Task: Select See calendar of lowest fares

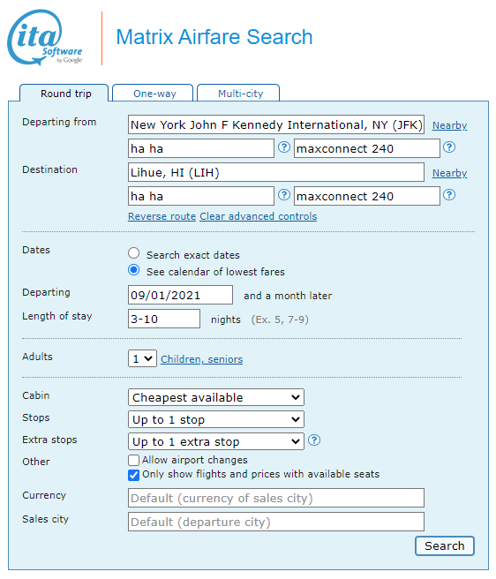Action: pyautogui.click(x=133, y=270)
